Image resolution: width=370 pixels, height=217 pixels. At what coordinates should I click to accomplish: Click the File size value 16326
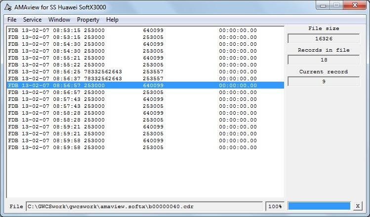click(x=324, y=38)
